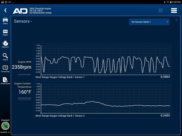
Task: Click the Engine Coolant Temperature label
Action: pyautogui.click(x=23, y=85)
